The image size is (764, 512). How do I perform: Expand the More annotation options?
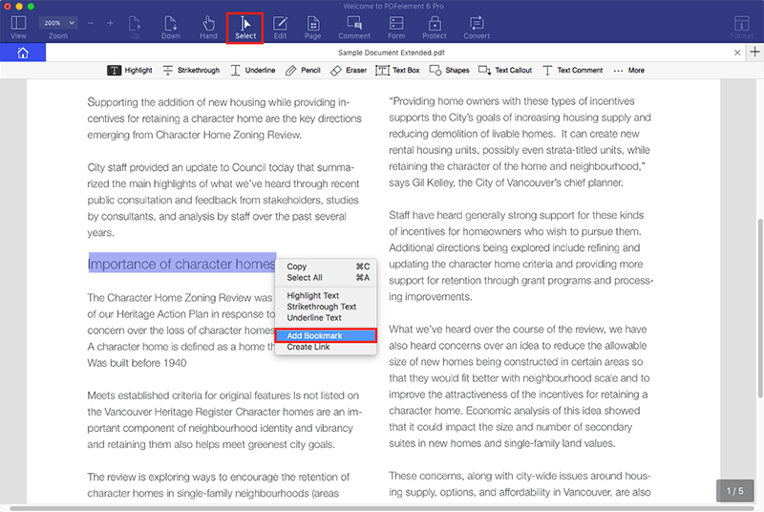tap(628, 70)
